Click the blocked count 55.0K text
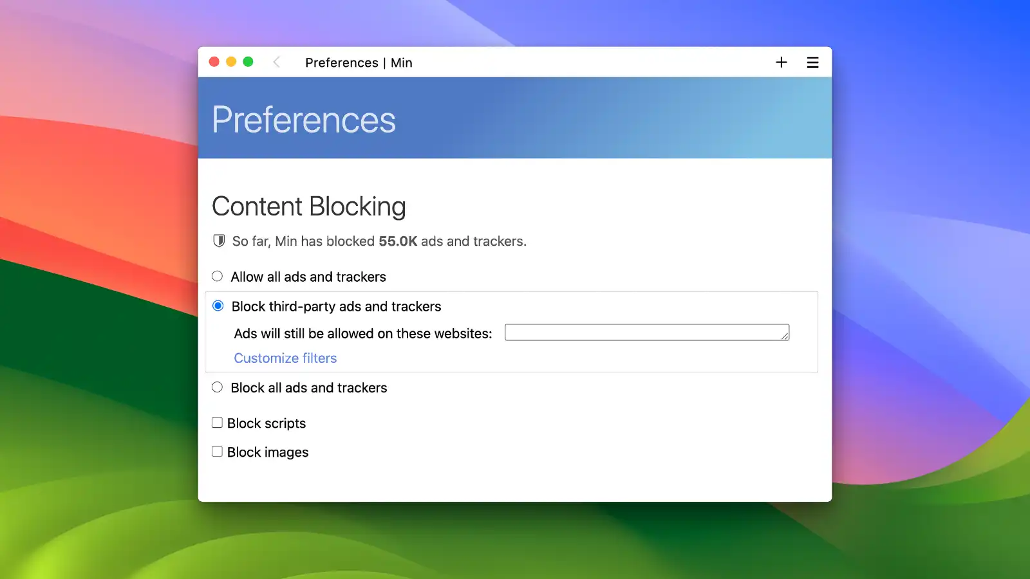This screenshot has height=579, width=1030. pyautogui.click(x=397, y=241)
